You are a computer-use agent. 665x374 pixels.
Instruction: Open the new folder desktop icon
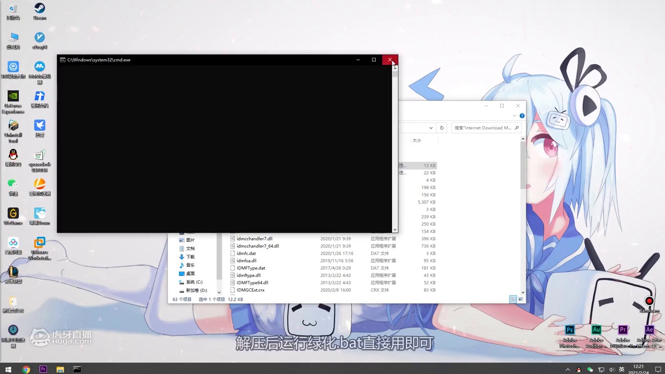coord(13,304)
